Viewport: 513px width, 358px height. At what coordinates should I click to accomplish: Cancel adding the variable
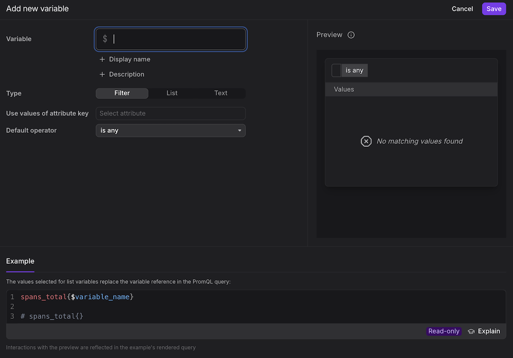tap(462, 9)
